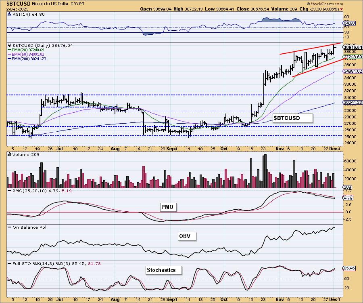Click the EMA(50) 34991.02 legend text
Viewport: 363px width, 303px height.
(x=28, y=55)
